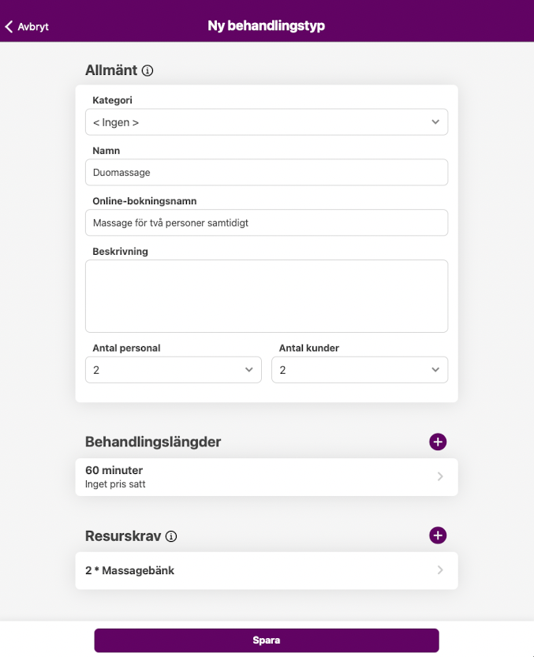The image size is (534, 657).
Task: Expand the Antal personal dropdown
Action: [x=174, y=370]
